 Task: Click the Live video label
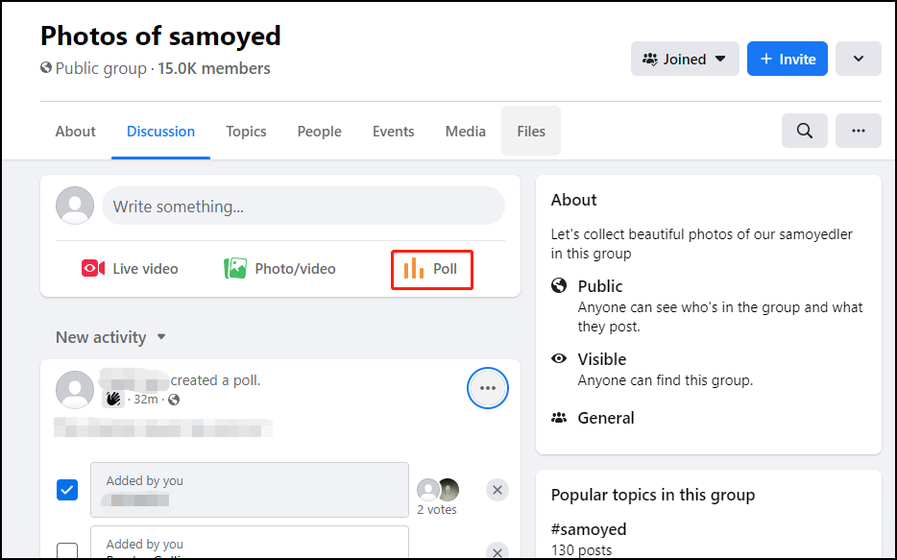point(145,268)
